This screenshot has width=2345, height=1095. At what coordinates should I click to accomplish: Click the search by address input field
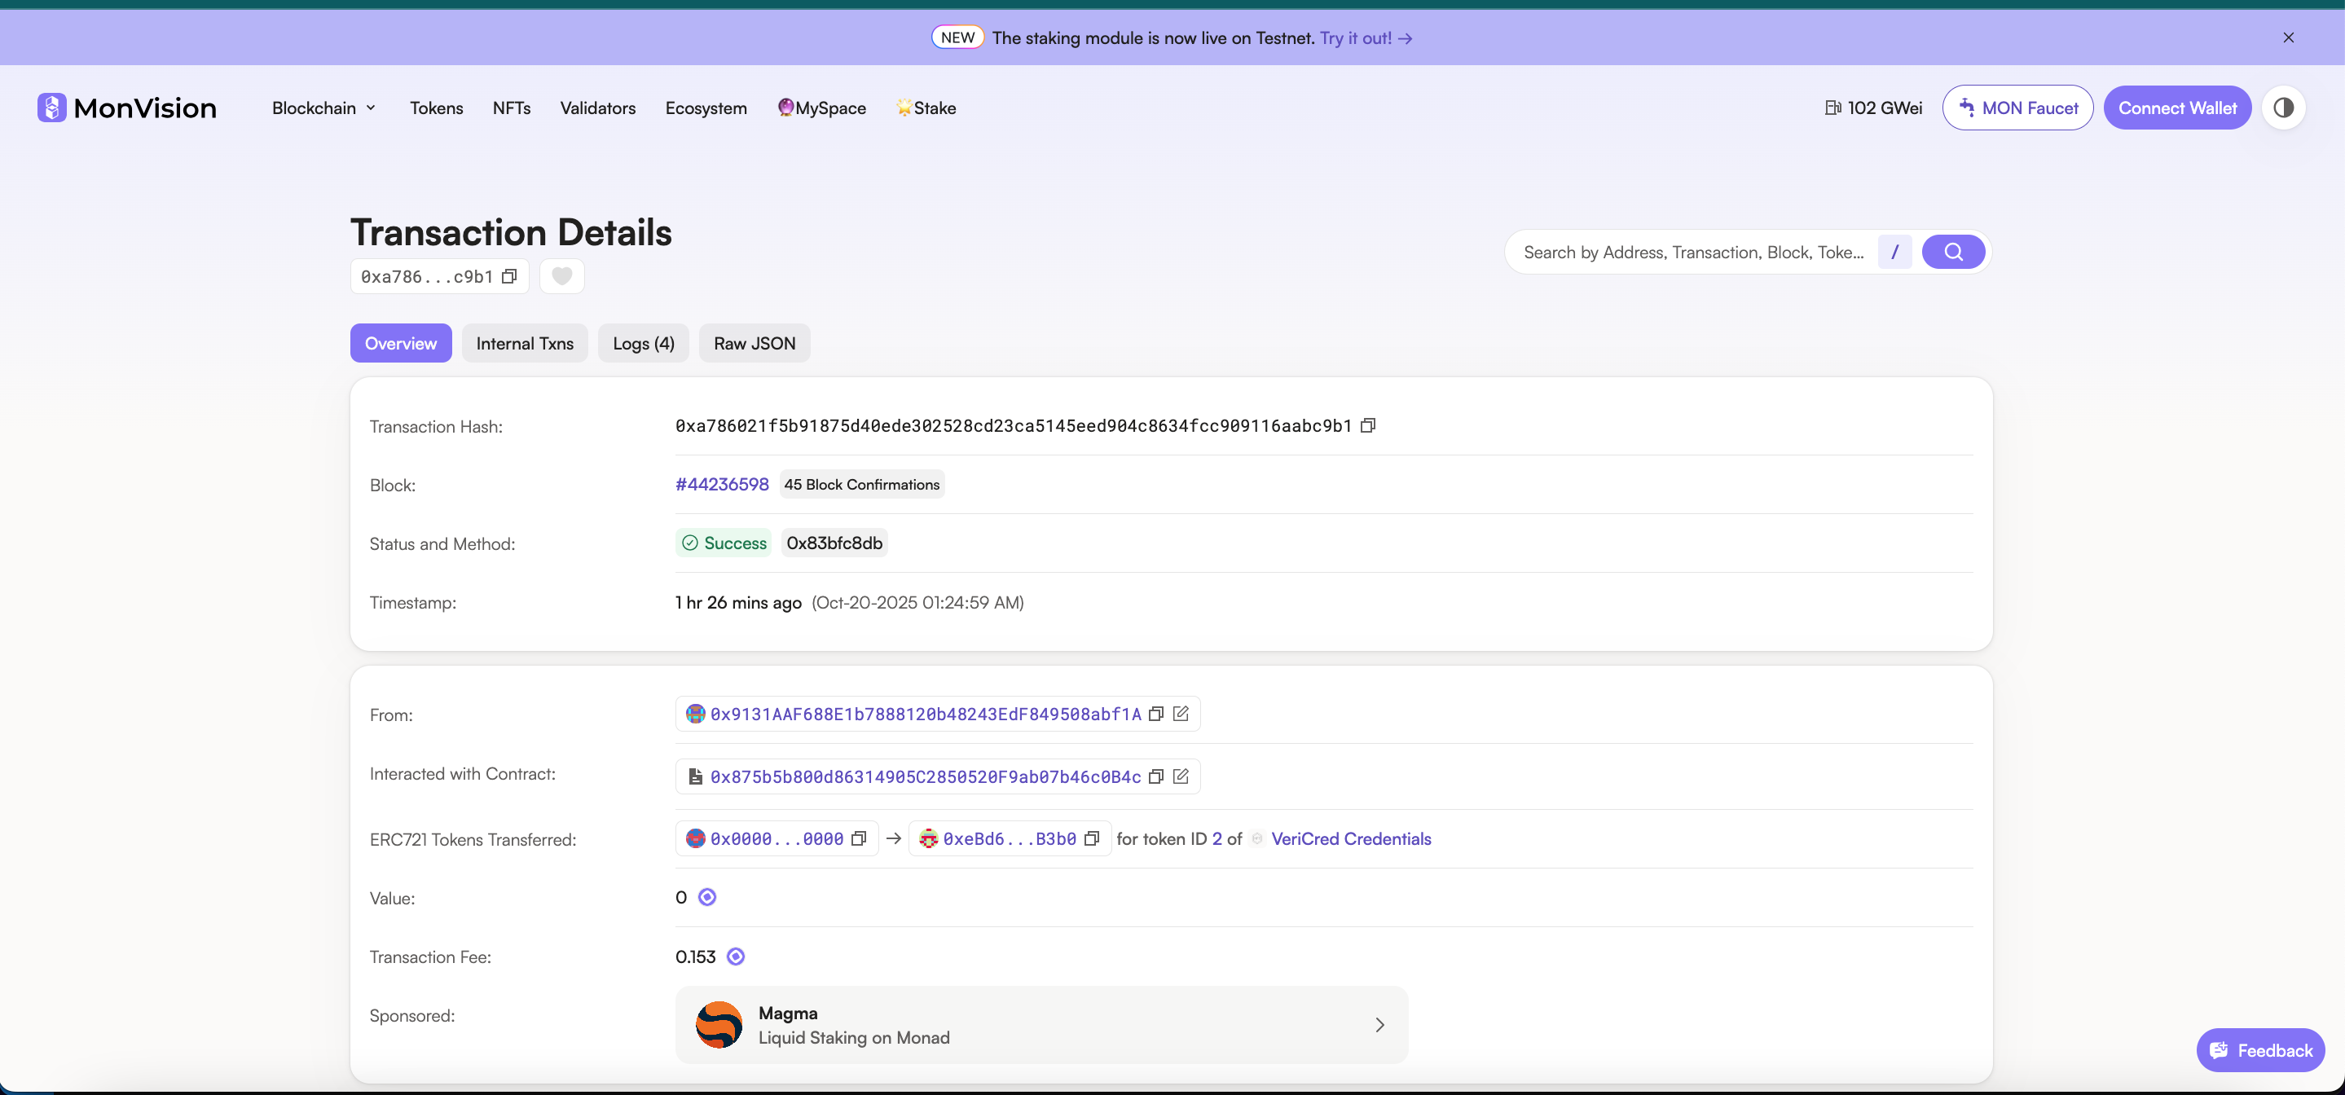point(1693,253)
